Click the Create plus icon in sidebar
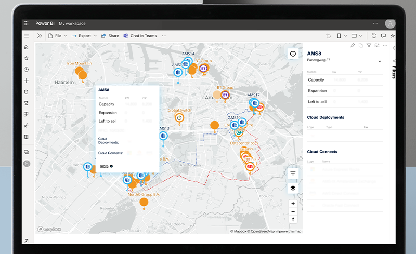The image size is (416, 254). coord(27,81)
